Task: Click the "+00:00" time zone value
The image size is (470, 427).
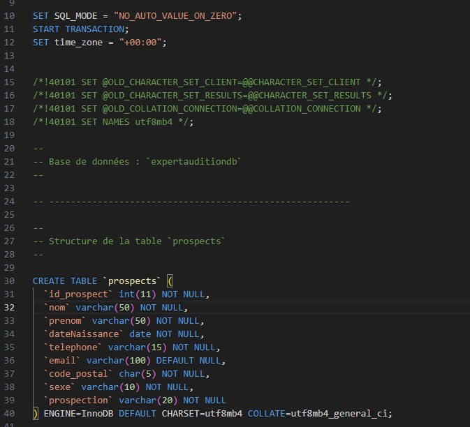Action: tap(142, 43)
